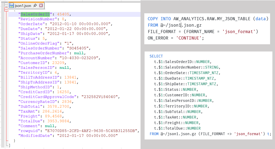The image size is (275, 149).
Task: Close the json1.json tab with red X
Action: point(41,5)
